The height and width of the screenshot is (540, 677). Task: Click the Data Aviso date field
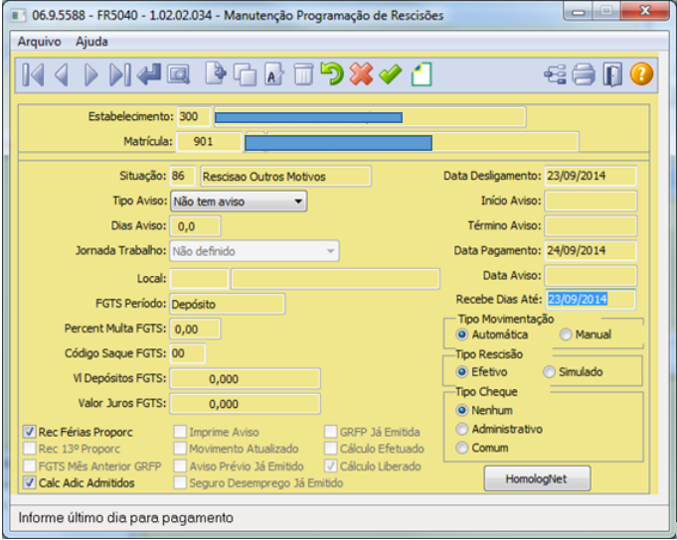(591, 276)
